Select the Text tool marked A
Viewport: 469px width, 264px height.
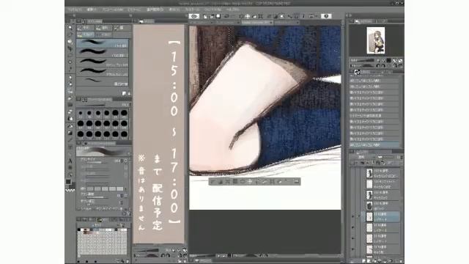(x=70, y=161)
